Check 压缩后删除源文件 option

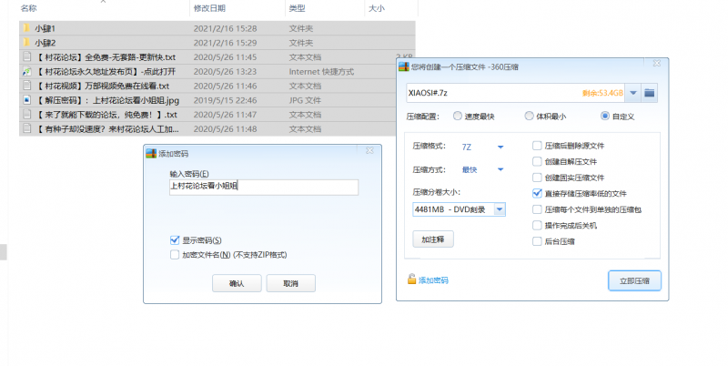(537, 146)
